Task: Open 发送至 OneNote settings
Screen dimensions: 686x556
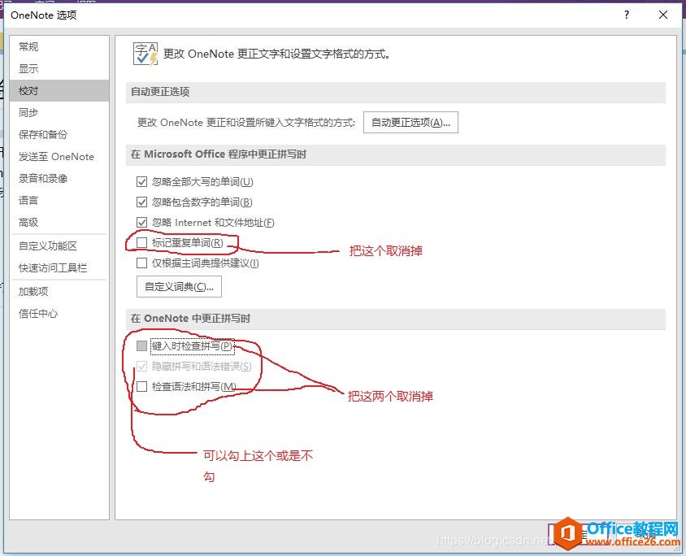Action: tap(54, 156)
